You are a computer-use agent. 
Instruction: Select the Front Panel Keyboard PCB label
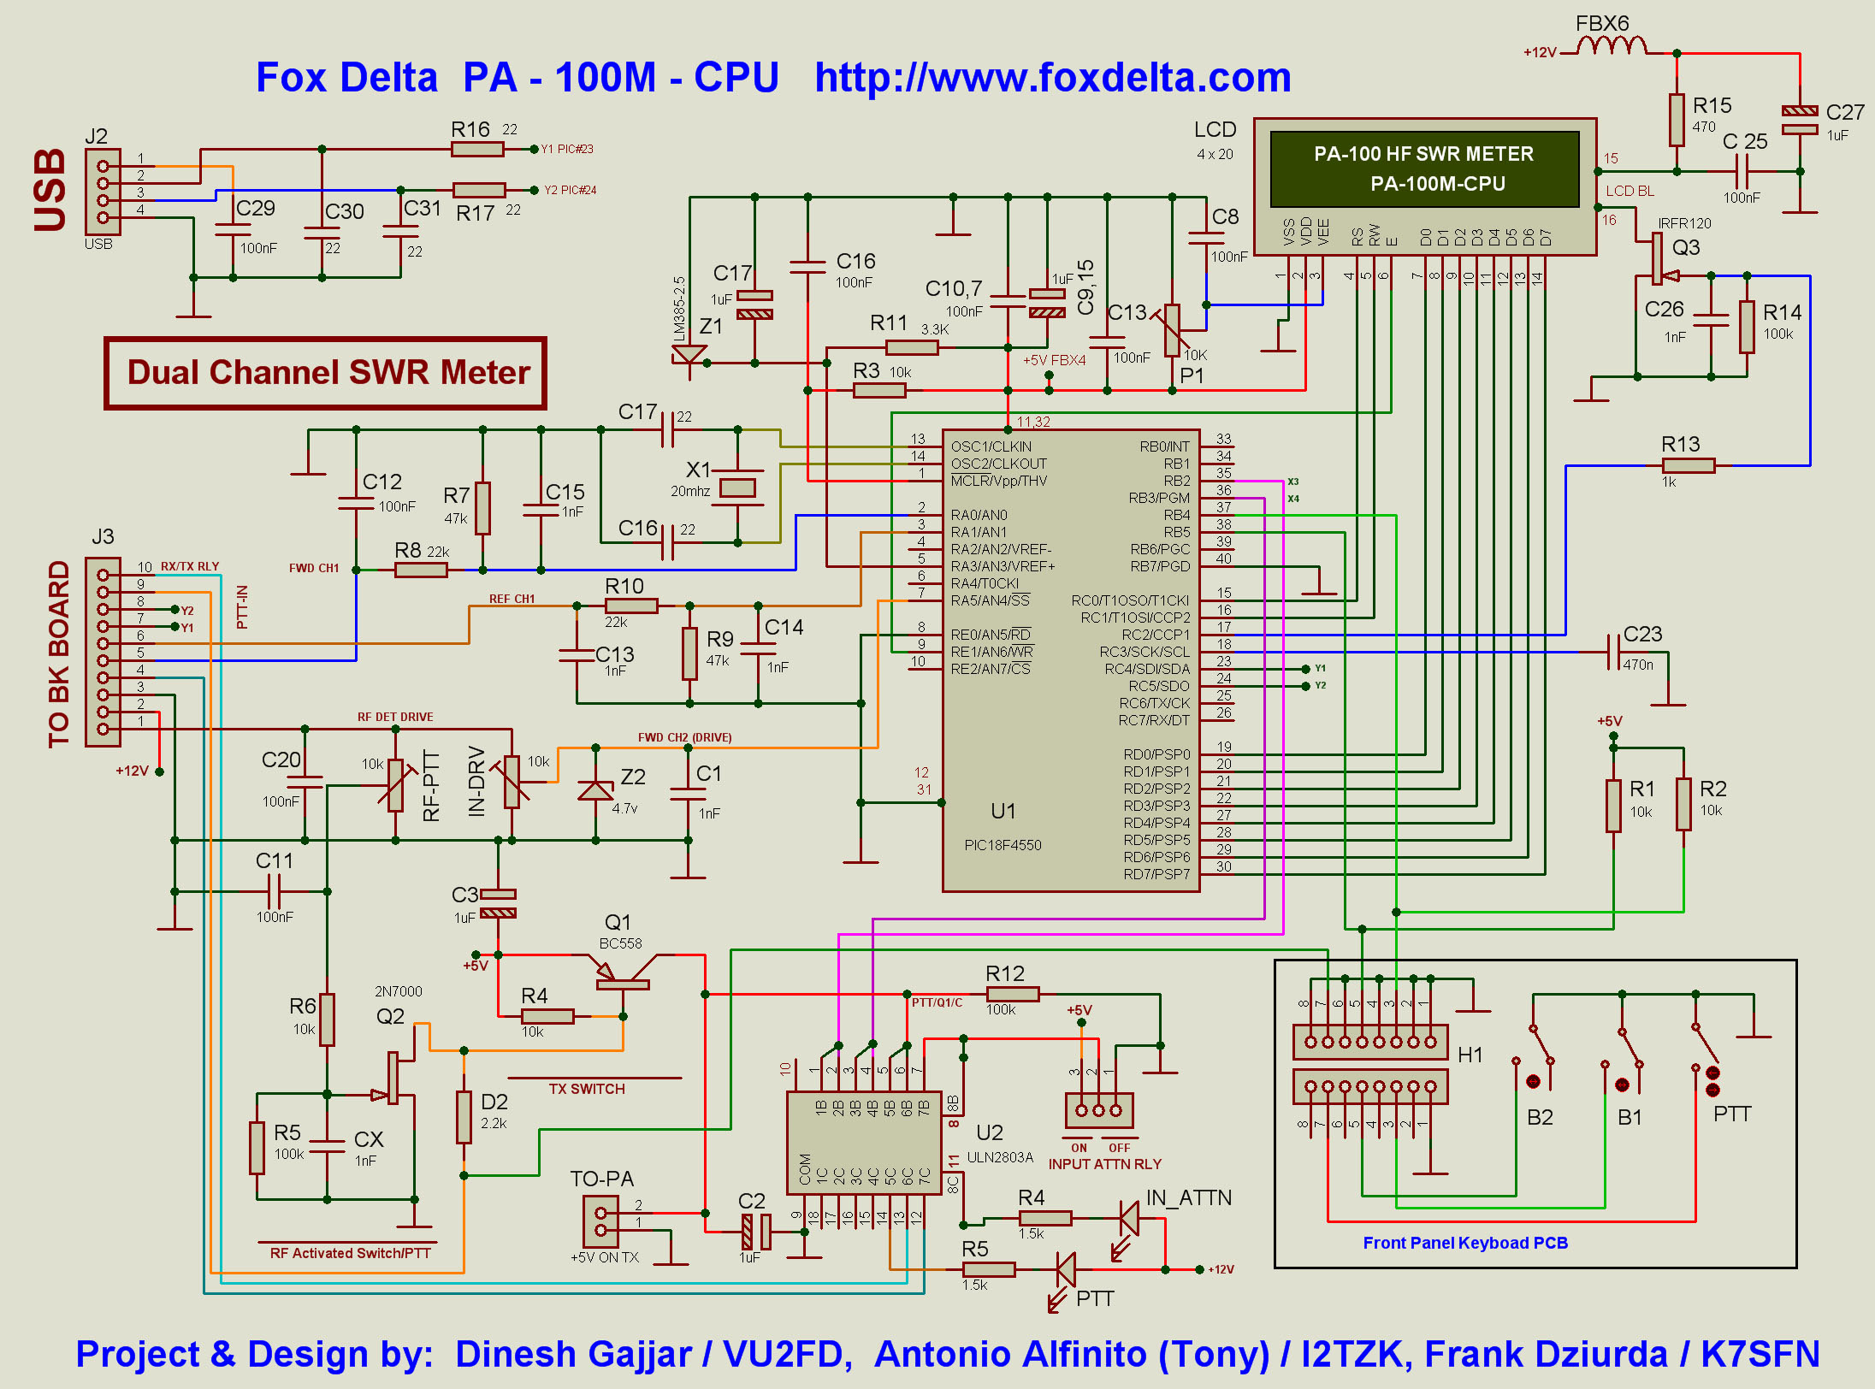(x=1465, y=1243)
